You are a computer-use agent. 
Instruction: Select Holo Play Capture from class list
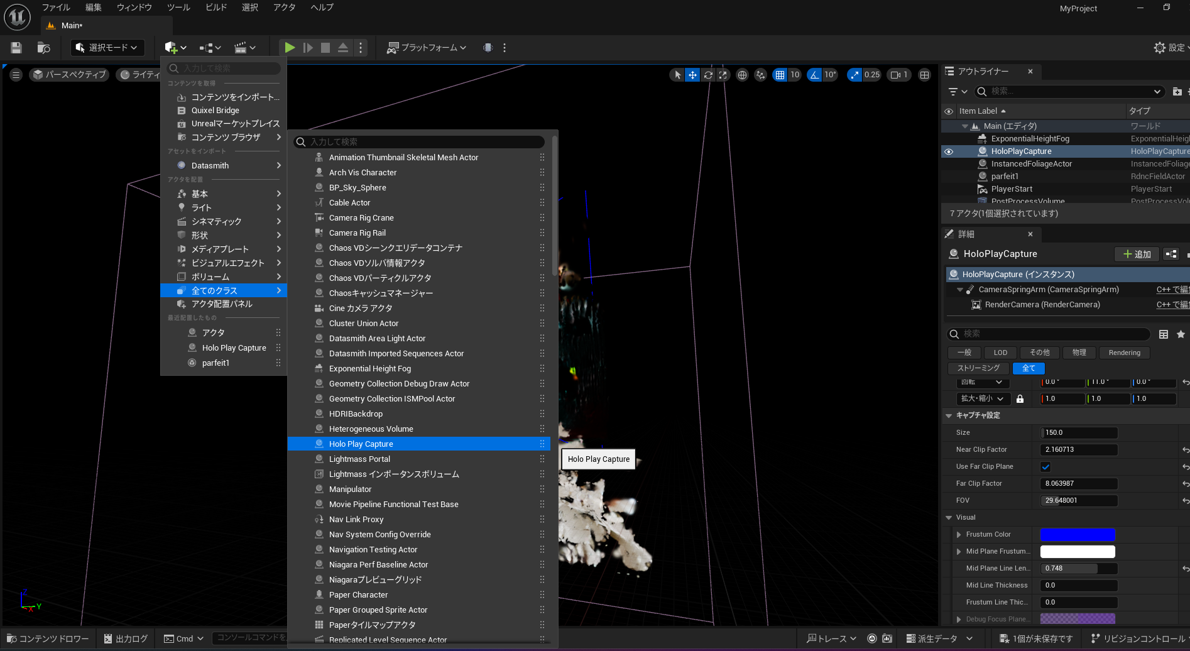(361, 444)
